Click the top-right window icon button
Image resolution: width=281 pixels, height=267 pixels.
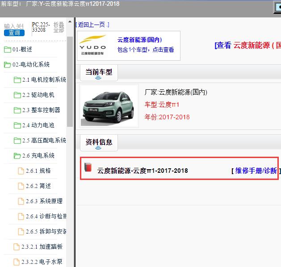coord(278,7)
